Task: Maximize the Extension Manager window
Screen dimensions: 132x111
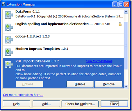Action: [x=121, y=4]
